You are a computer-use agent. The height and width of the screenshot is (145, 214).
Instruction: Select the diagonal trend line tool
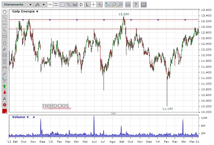click(5, 18)
